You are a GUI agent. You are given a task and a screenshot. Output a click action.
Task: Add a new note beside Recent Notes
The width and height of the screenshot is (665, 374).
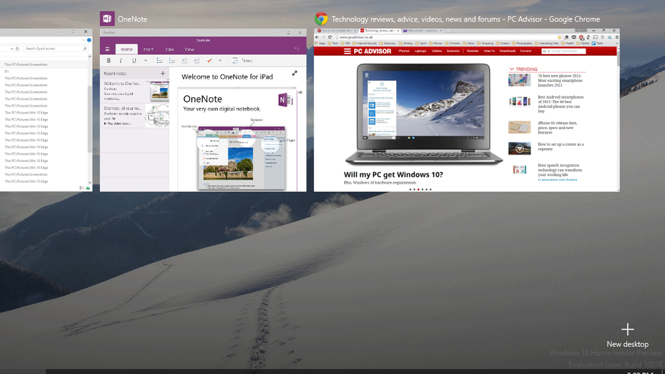tap(162, 73)
